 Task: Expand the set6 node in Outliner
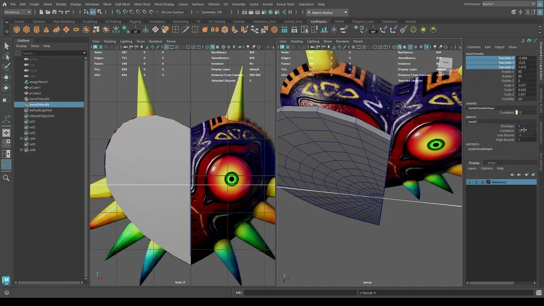[21, 150]
